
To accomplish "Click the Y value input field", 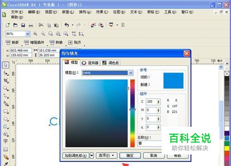I will 151,119.
